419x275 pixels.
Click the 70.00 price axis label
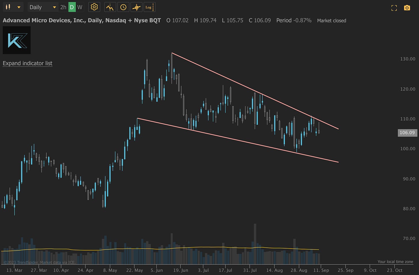coord(409,239)
